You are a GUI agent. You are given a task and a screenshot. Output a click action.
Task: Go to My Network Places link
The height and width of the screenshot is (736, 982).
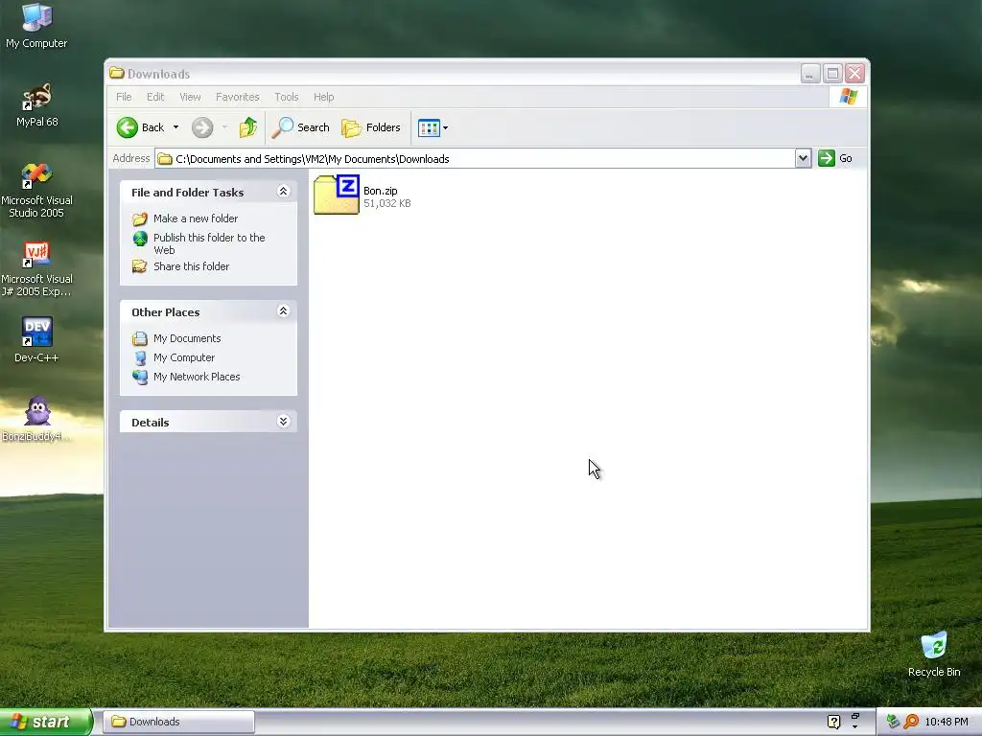coord(197,377)
